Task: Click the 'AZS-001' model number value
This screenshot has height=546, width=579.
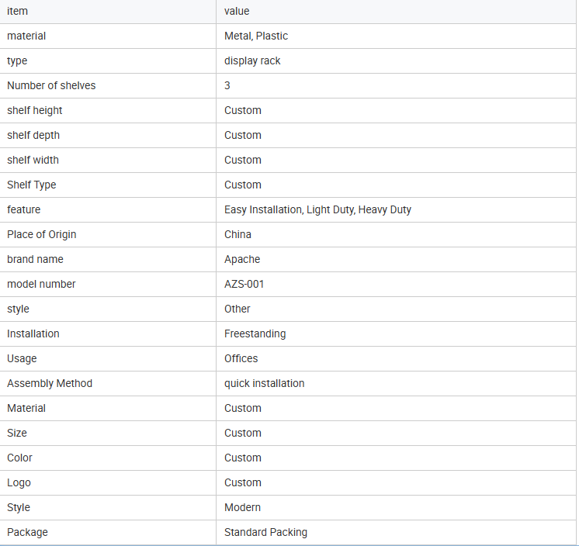Action: click(x=244, y=284)
